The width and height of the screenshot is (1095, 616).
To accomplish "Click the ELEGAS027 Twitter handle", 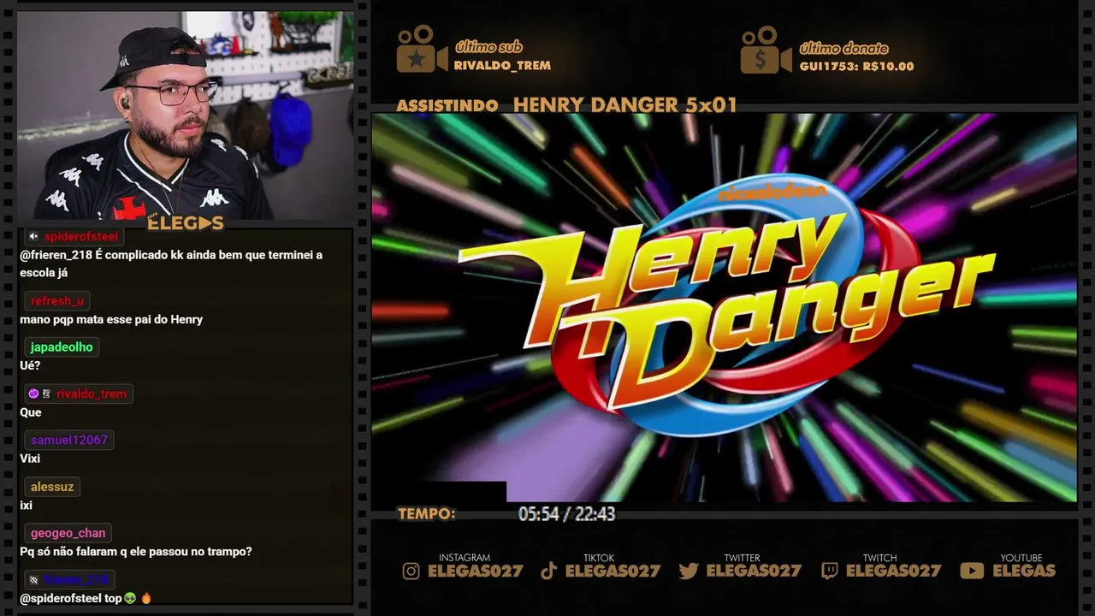I will point(754,571).
